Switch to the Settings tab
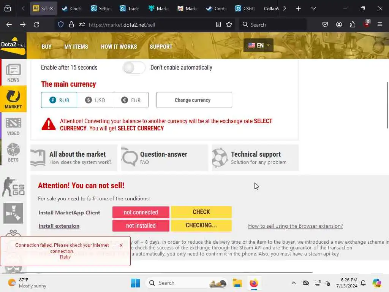389x292 pixels. tap(101, 8)
